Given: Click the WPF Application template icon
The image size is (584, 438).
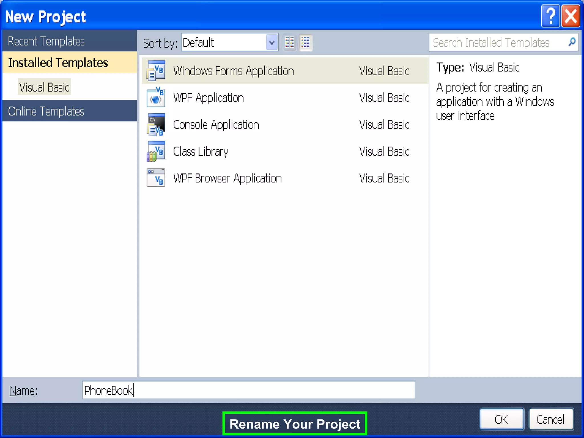Looking at the screenshot, I should click(156, 98).
